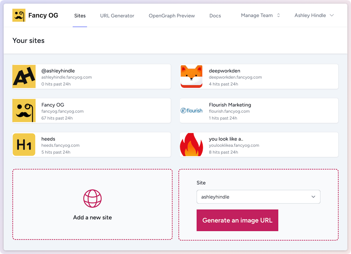Image resolution: width=351 pixels, height=254 pixels.
Task: Click the yellow H1 heeds icon
Action: pyautogui.click(x=24, y=145)
